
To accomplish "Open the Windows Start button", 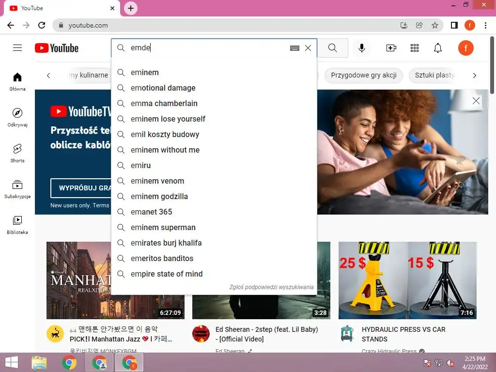I will (12, 362).
